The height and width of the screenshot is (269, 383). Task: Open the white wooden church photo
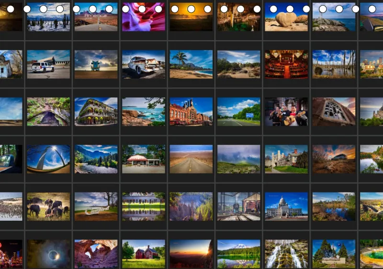coord(11,65)
